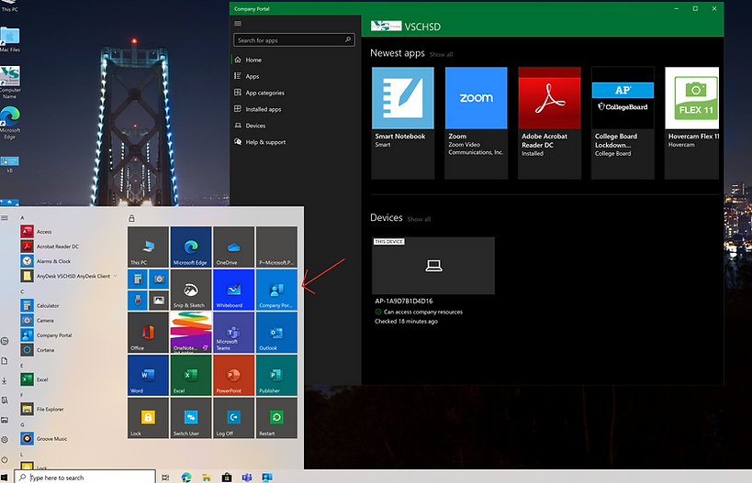The width and height of the screenshot is (752, 483).
Task: Click Show all next to Devices
Action: click(x=419, y=219)
